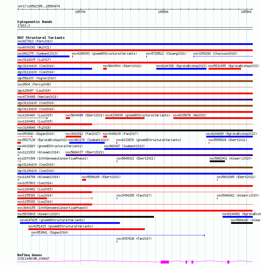This screenshot has height=265, width=261.
Task: Click the dgv3113n100 (Coe2014) label
Action: click(x=36, y=109)
